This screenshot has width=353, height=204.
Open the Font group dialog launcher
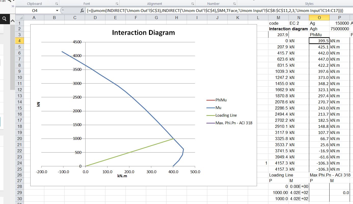(117, 4)
